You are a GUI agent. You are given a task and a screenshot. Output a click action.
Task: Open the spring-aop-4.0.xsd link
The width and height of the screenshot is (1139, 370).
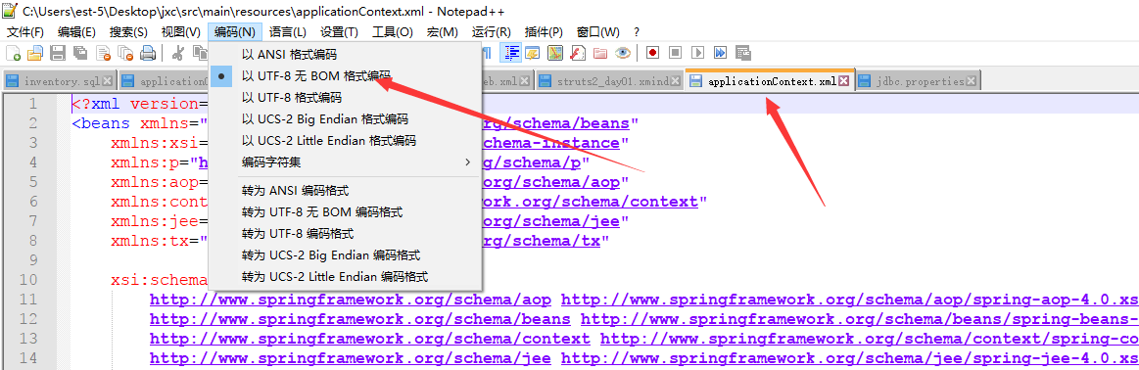[849, 299]
